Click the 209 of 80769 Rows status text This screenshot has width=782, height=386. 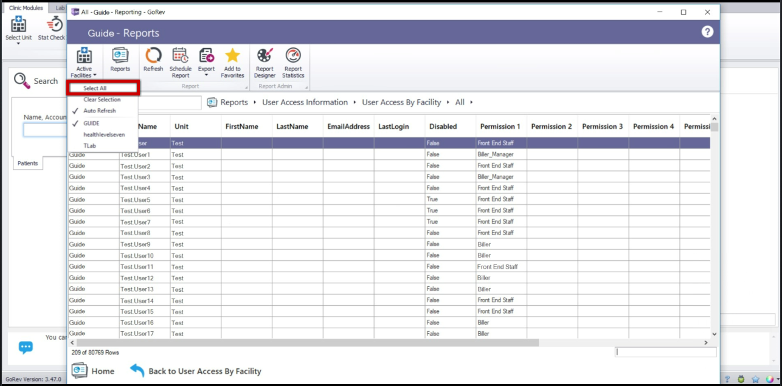pos(95,353)
